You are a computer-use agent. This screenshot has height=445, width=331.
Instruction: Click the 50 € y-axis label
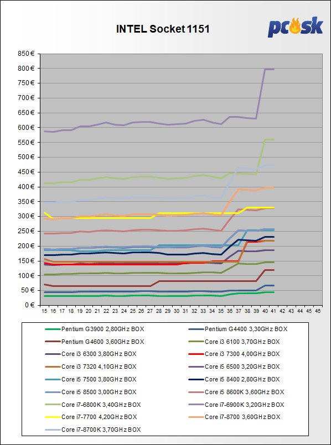pyautogui.click(x=28, y=290)
